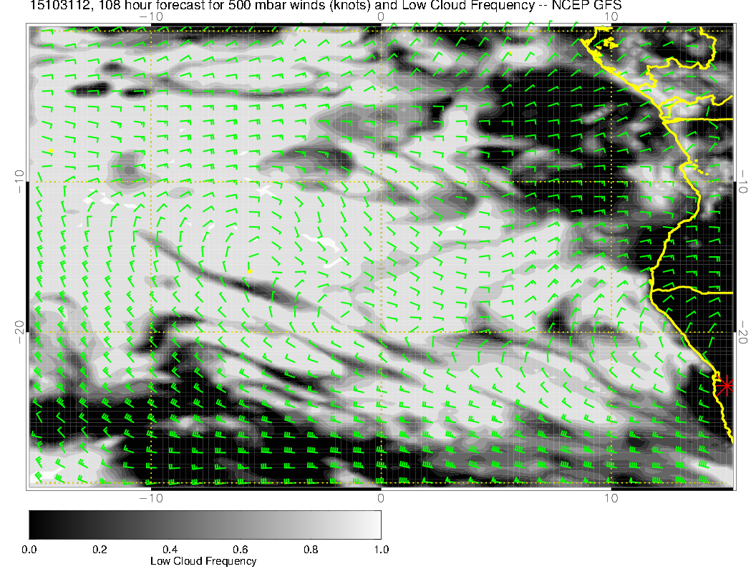Click the yellow dot near the left map edge
756x584 pixels.
pyautogui.click(x=52, y=150)
